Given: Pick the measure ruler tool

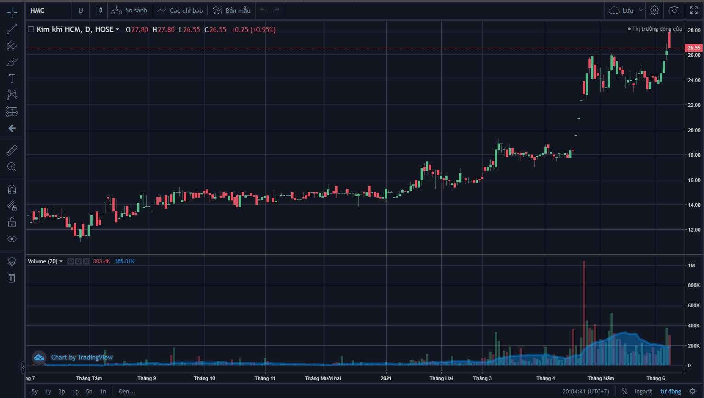Looking at the screenshot, I should click(x=12, y=150).
